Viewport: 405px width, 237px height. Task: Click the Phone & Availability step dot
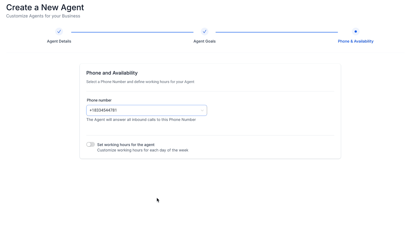(356, 31)
